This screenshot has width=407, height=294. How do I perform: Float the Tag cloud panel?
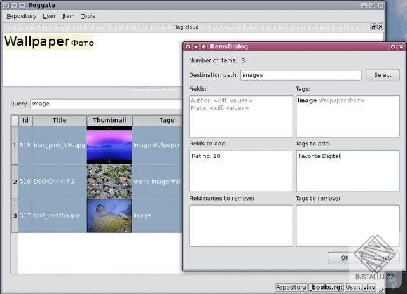pos(373,27)
